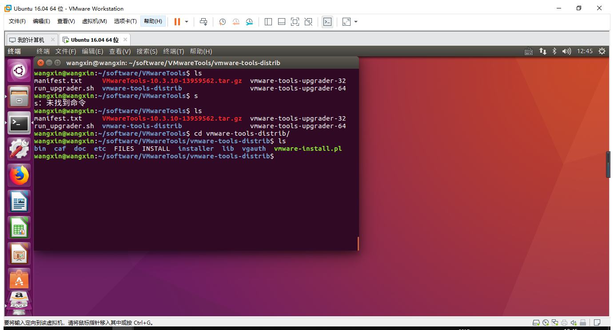Screen dimensions: 614x330
Task: Toggle the console view icon in the toolbar
Action: [x=327, y=22]
